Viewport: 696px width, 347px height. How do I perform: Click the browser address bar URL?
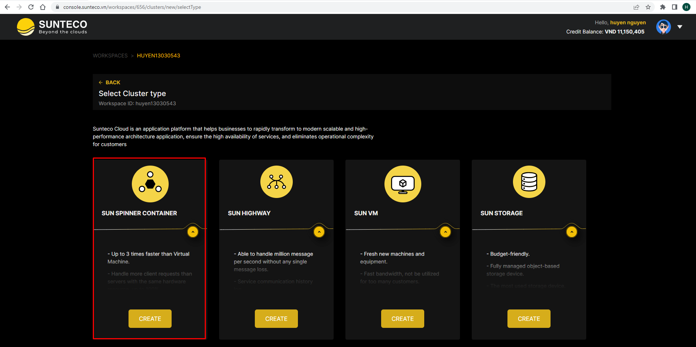(x=132, y=7)
